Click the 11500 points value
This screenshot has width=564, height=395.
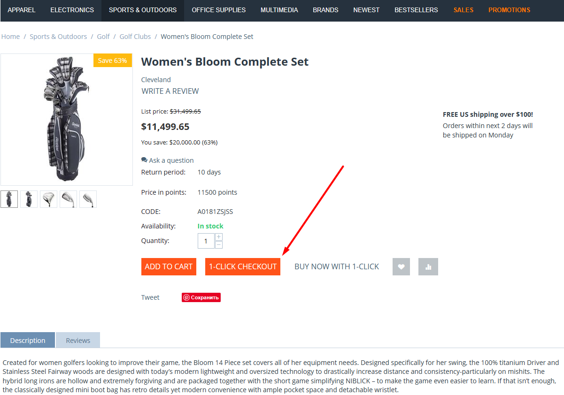[x=217, y=192]
